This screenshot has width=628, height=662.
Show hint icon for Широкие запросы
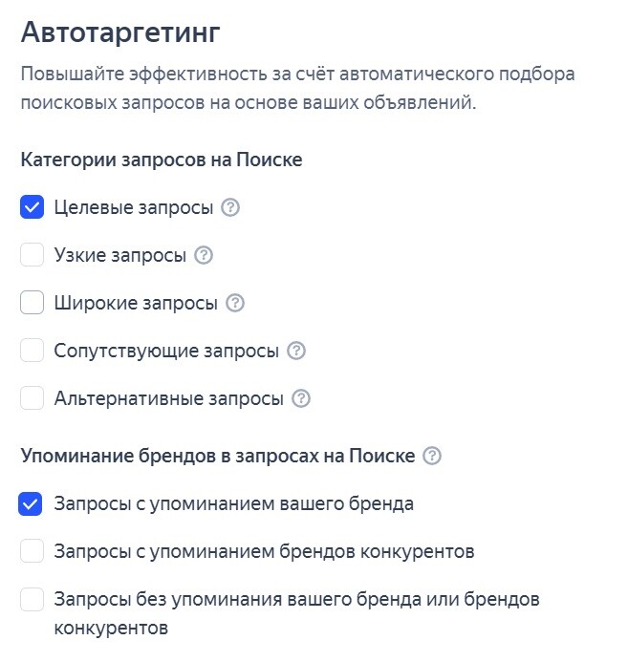(235, 303)
